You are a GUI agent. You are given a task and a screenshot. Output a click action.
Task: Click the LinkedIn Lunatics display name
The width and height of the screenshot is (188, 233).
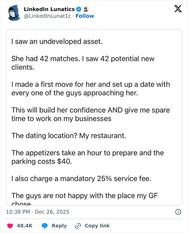(49, 9)
